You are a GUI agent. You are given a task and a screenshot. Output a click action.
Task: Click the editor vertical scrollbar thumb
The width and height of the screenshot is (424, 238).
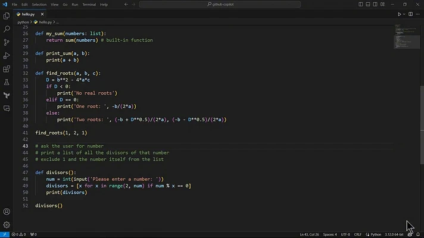tap(422, 124)
